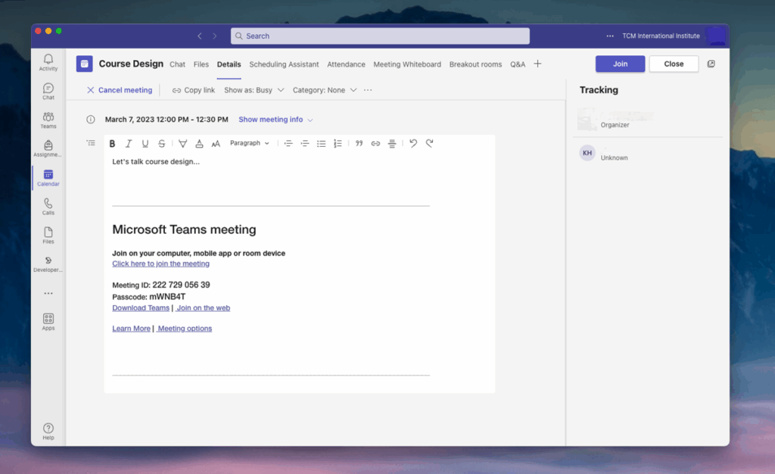Undo the last edit
Image resolution: width=775 pixels, height=474 pixels.
413,143
